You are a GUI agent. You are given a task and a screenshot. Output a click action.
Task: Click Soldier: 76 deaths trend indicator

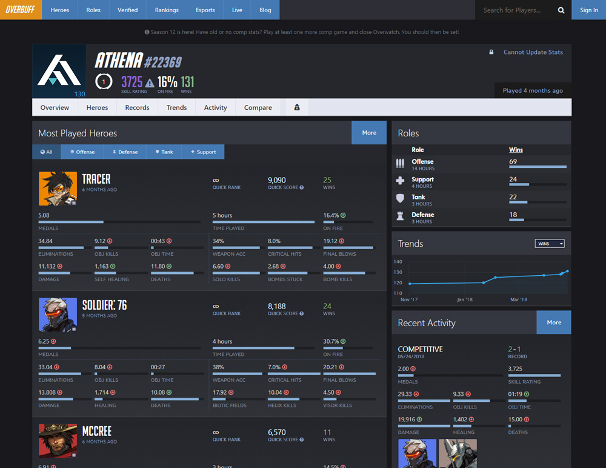169,393
